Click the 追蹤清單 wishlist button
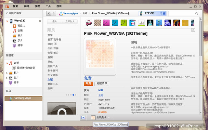The width and height of the screenshot is (208, 130). [102, 84]
